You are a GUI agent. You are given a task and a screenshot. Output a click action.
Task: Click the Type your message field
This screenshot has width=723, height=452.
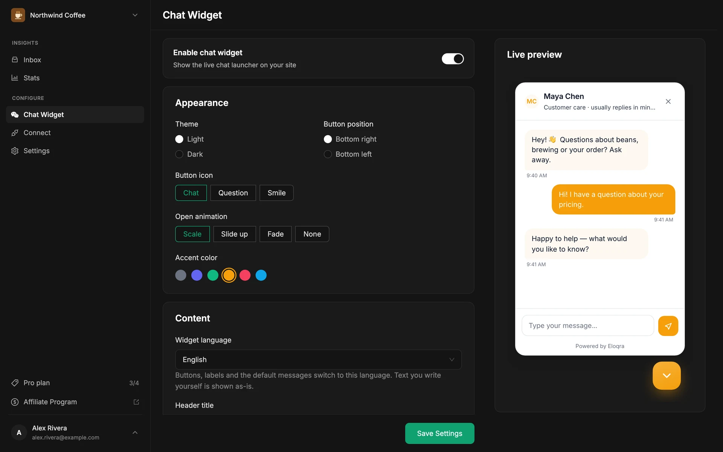tap(587, 325)
